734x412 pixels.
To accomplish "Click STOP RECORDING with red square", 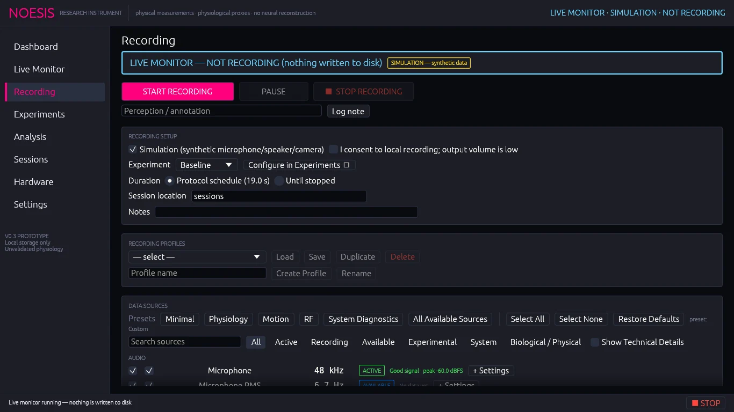I will tap(363, 92).
